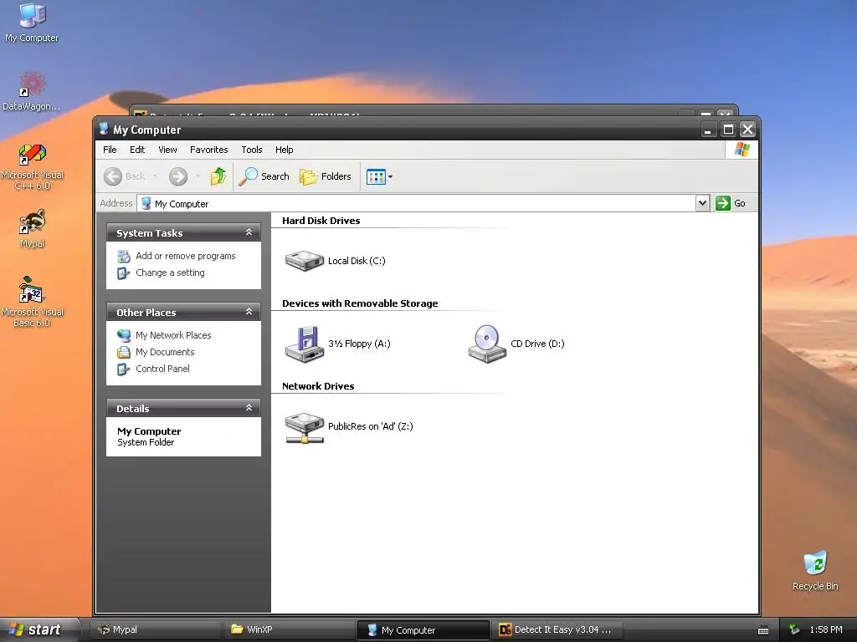Click the My Network Places icon in sidebar
The height and width of the screenshot is (642, 857).
[124, 335]
